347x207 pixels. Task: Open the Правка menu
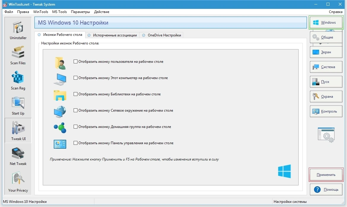(x=23, y=12)
